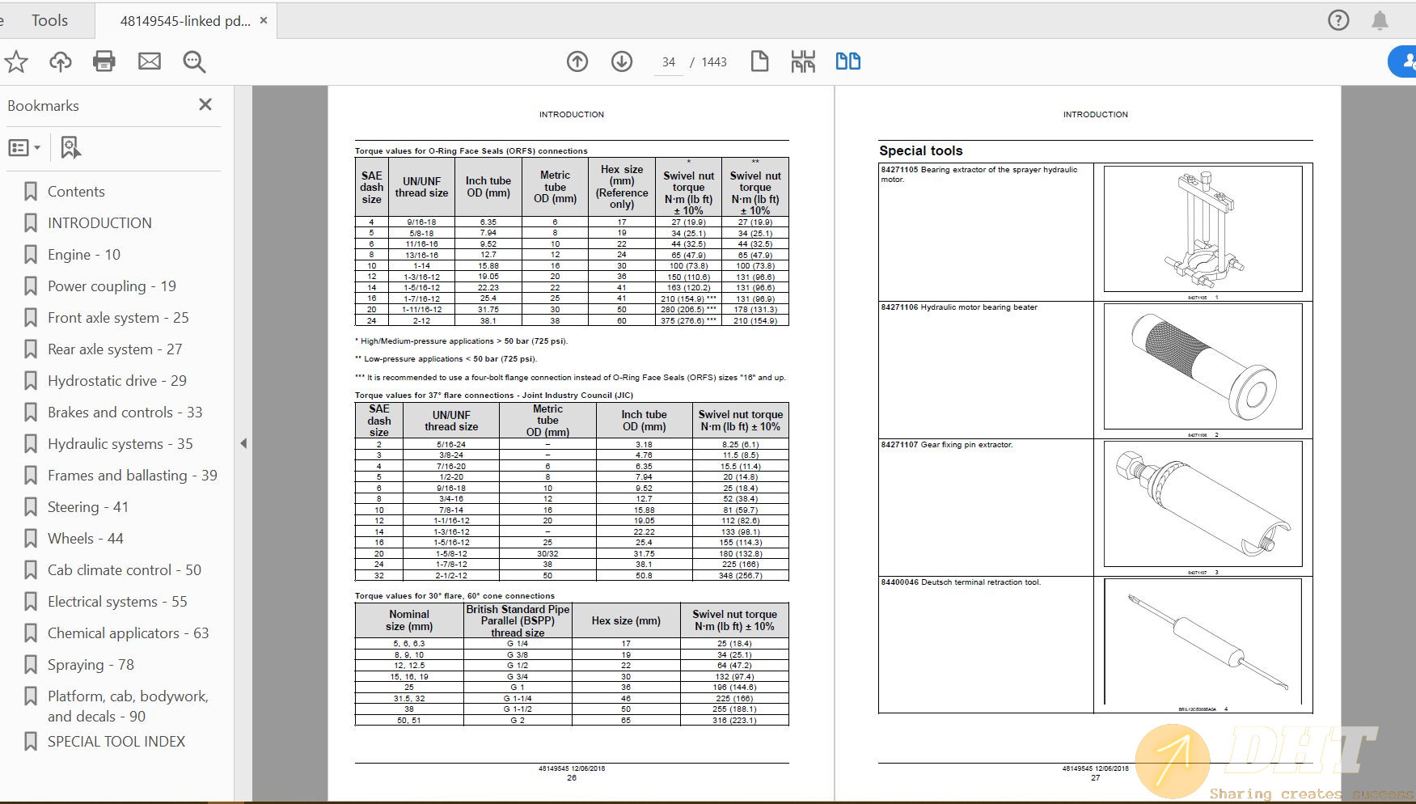Screen dimensions: 1416x804
Task: Open the Contents bookmark
Action: (x=76, y=192)
